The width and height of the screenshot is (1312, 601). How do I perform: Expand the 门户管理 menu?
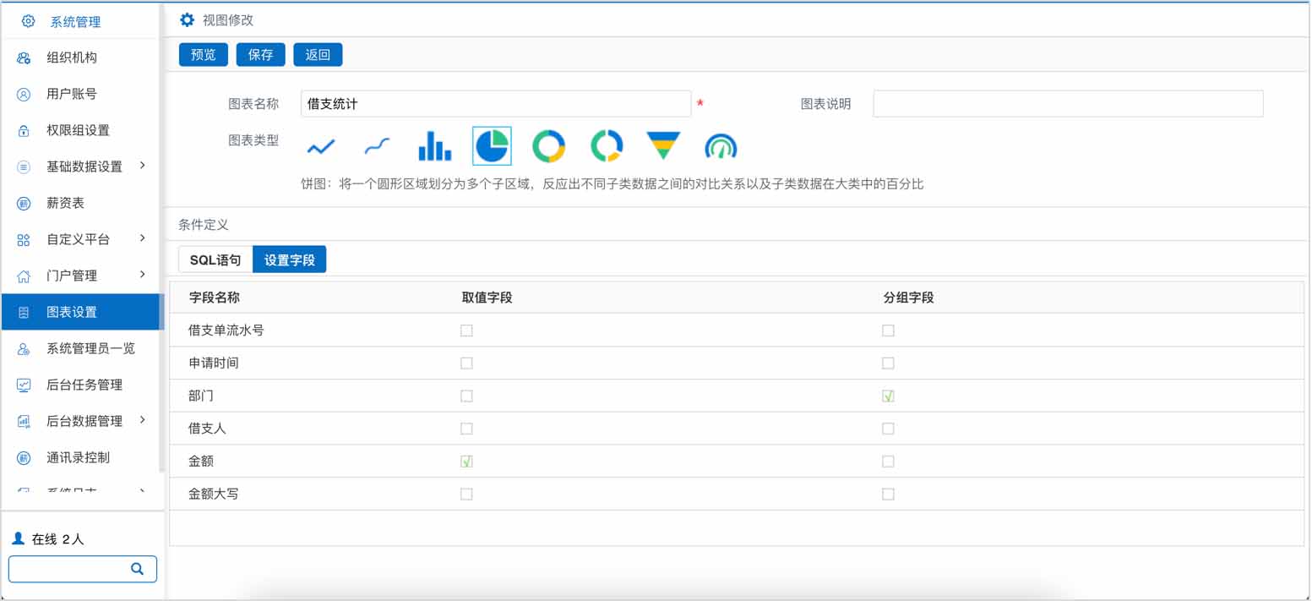tap(82, 275)
